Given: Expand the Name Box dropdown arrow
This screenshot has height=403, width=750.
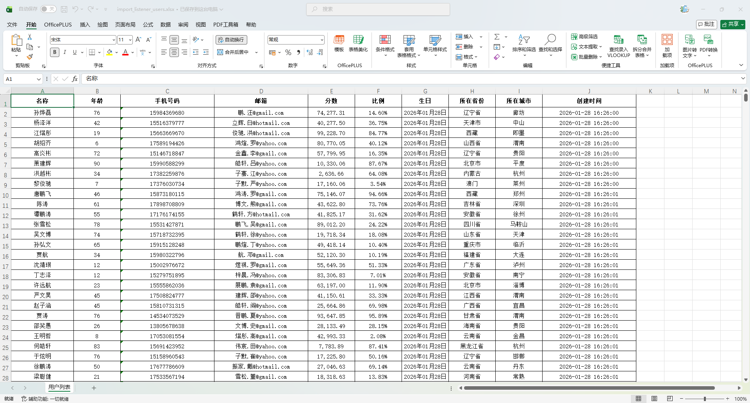Looking at the screenshot, I should tap(39, 79).
